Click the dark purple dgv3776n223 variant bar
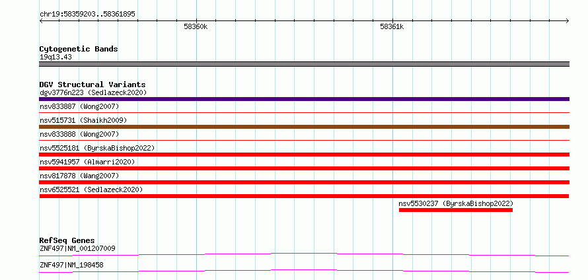 pyautogui.click(x=305, y=99)
